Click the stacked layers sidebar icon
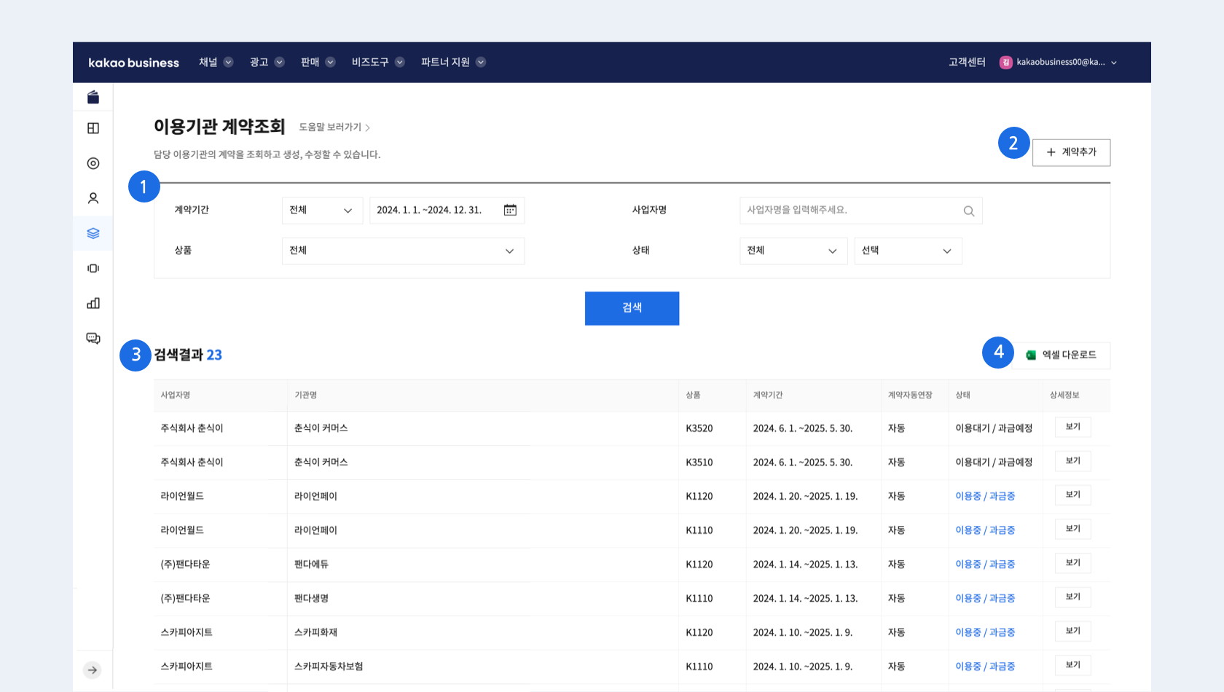Screen dimensions: 1224x692 coord(93,233)
